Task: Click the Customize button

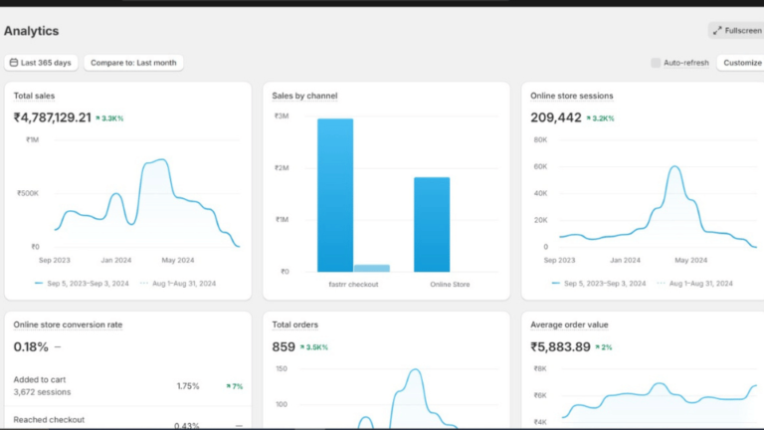Action: (x=742, y=63)
